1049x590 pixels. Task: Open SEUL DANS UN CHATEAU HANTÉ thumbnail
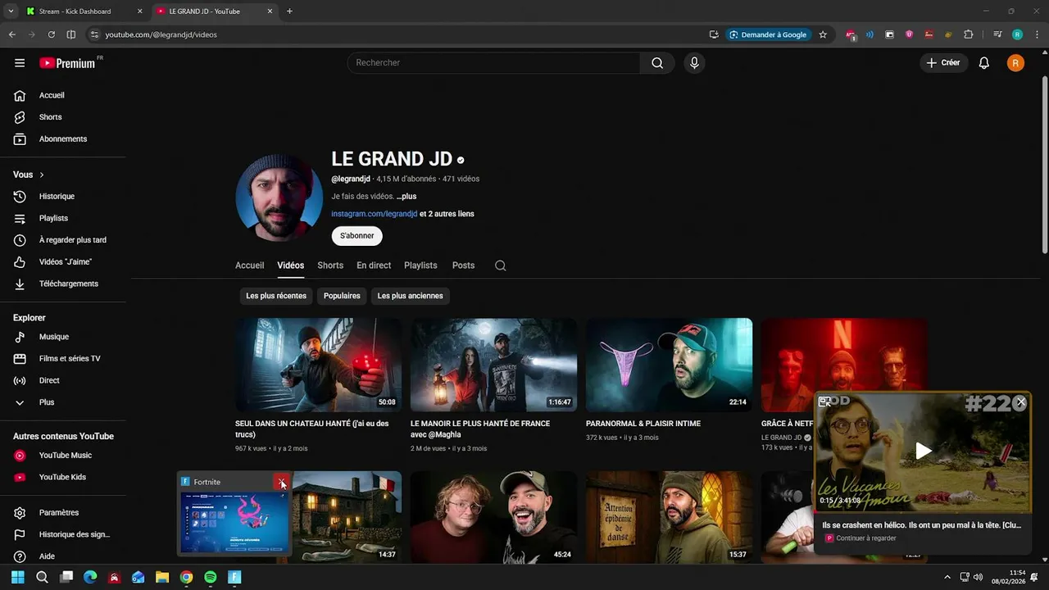pyautogui.click(x=318, y=365)
